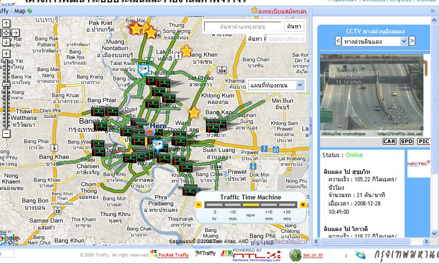Go to previous CCTV camera with < button
The height and width of the screenshot is (264, 439).
(338, 42)
